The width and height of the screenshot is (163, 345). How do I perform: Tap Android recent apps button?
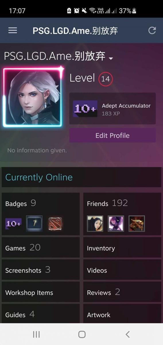point(36,334)
